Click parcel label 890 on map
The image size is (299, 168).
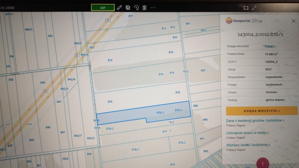click(x=205, y=120)
